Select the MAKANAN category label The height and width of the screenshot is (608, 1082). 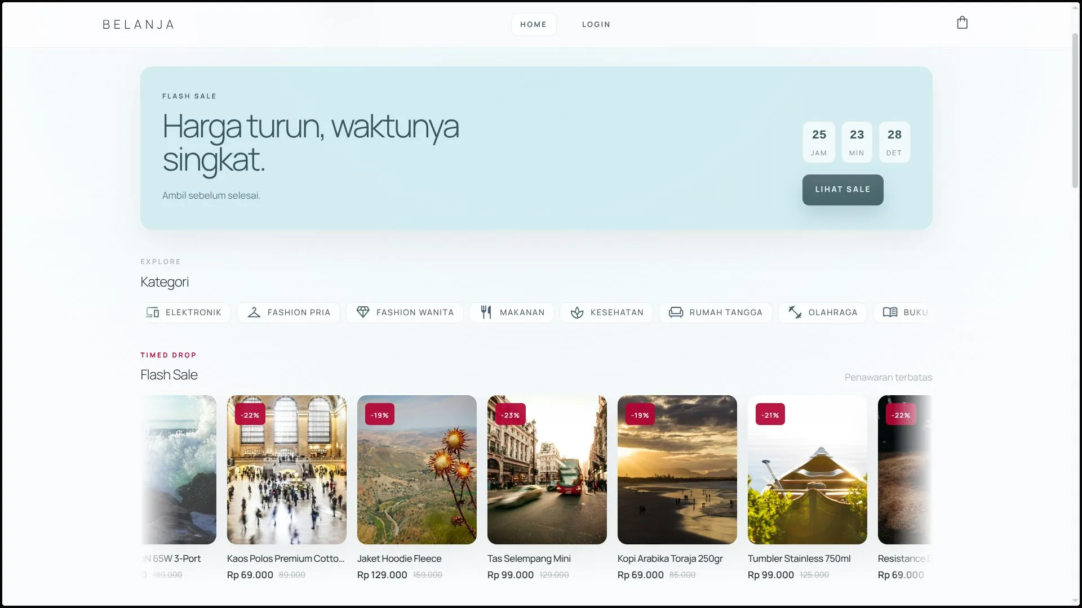pos(522,312)
